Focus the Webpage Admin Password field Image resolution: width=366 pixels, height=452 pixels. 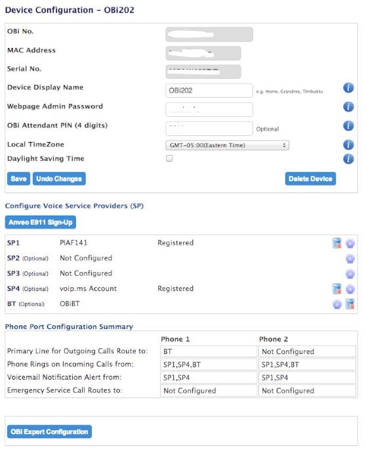[x=209, y=110]
